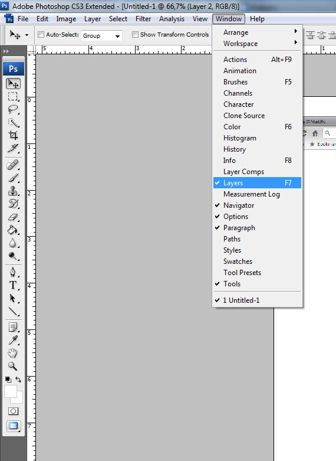This screenshot has width=336, height=461.
Task: Open the Analysis menu
Action: click(172, 19)
